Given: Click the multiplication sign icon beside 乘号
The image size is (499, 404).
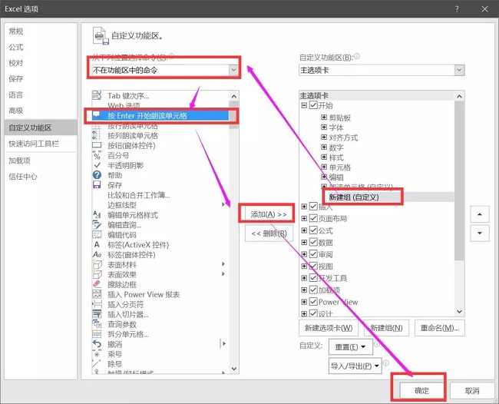Looking at the screenshot, I should [x=97, y=354].
